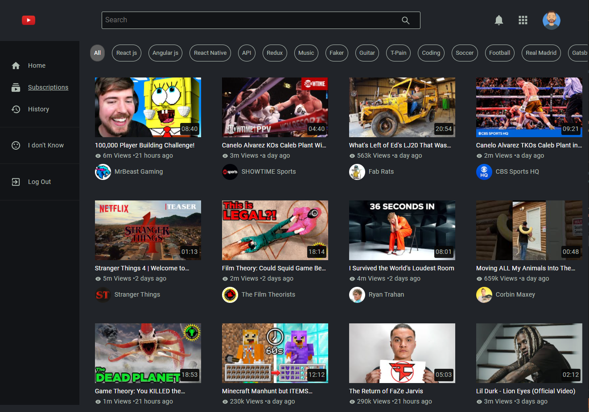This screenshot has width=589, height=412.
Task: Click the title 'Minecraft Manhunt but ITEMS…'
Action: point(267,391)
